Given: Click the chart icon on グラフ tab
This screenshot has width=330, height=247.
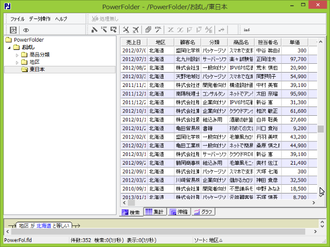Looking at the screenshot, I should pos(197,212).
